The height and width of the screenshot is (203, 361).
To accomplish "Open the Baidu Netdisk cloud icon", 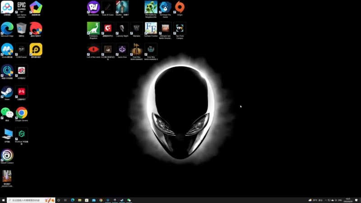I will [7, 8].
